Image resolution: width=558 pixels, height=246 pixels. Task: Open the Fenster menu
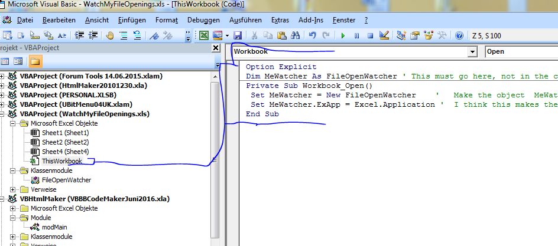[344, 20]
